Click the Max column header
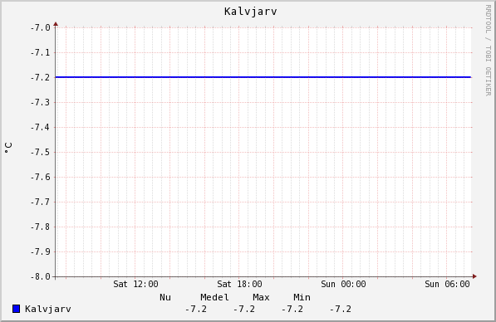496x322 pixels. 261,297
